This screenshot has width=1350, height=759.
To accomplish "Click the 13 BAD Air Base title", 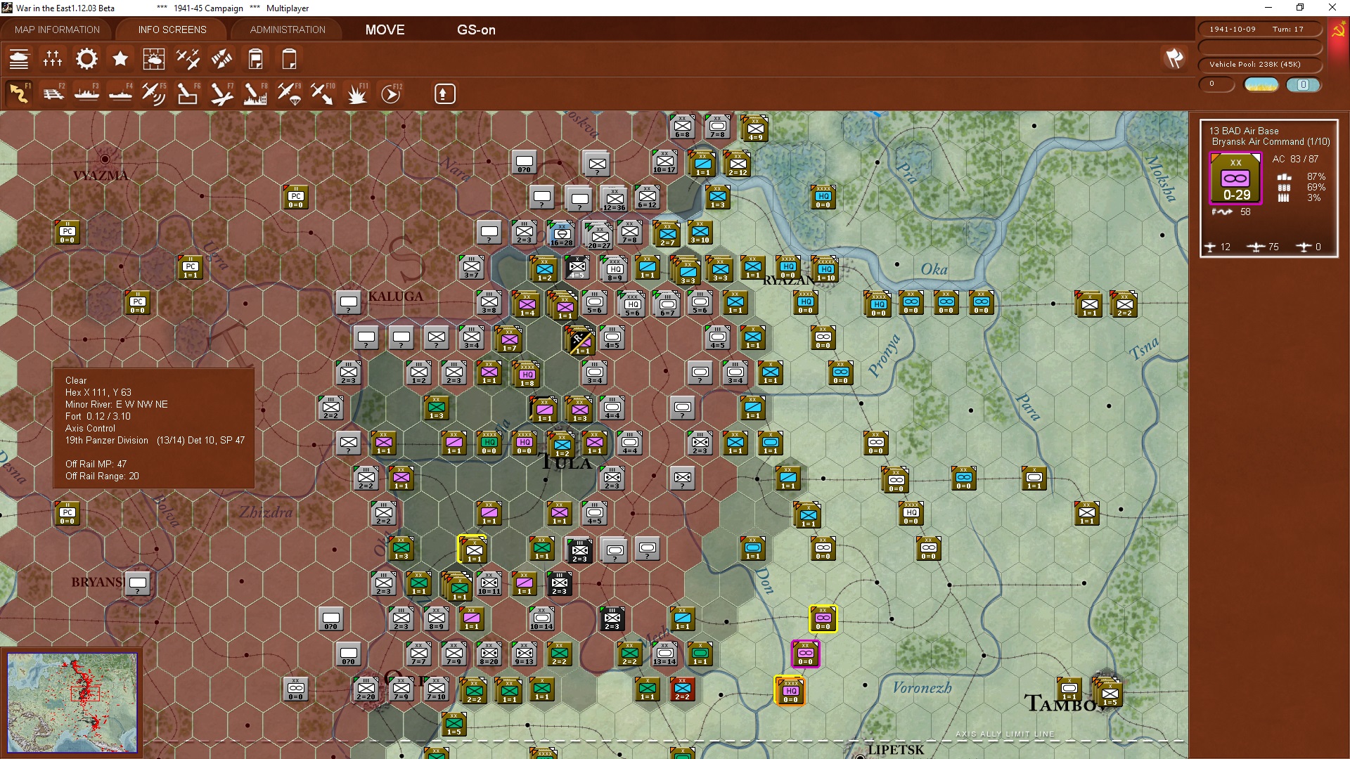I will 1243,131.
